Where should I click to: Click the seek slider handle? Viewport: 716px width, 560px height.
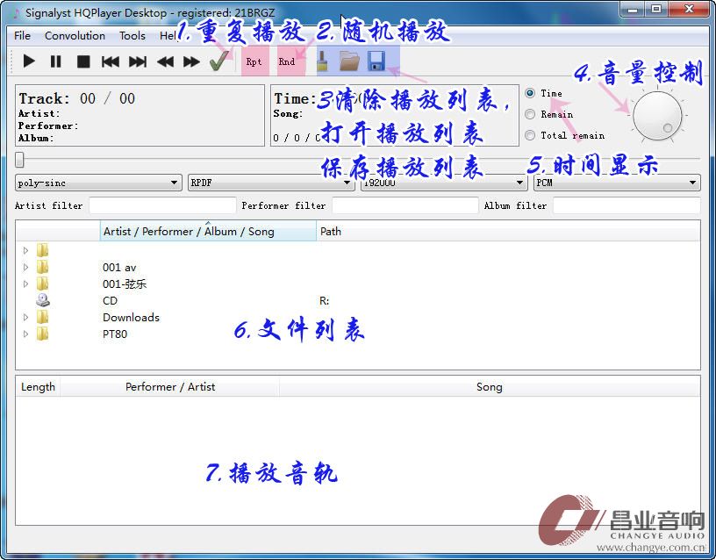tap(19, 160)
